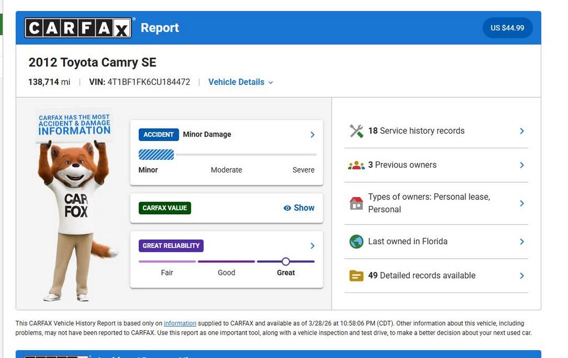Click the US $44.99 button
568x358 pixels.
pyautogui.click(x=508, y=27)
